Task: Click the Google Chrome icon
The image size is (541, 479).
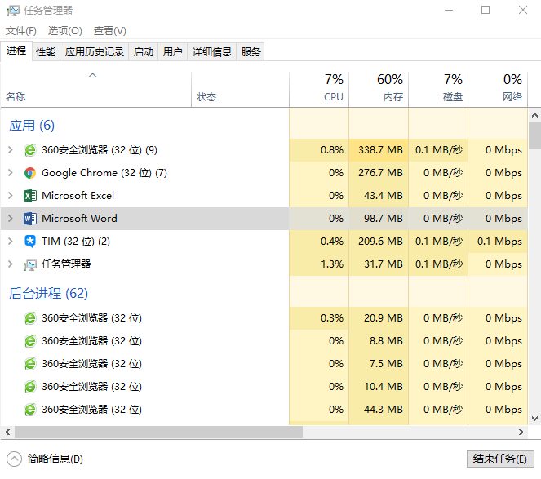Action: click(x=30, y=173)
